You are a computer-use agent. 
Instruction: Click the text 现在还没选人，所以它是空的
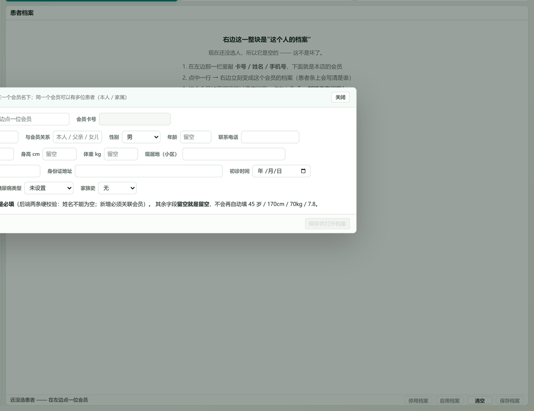click(x=244, y=53)
